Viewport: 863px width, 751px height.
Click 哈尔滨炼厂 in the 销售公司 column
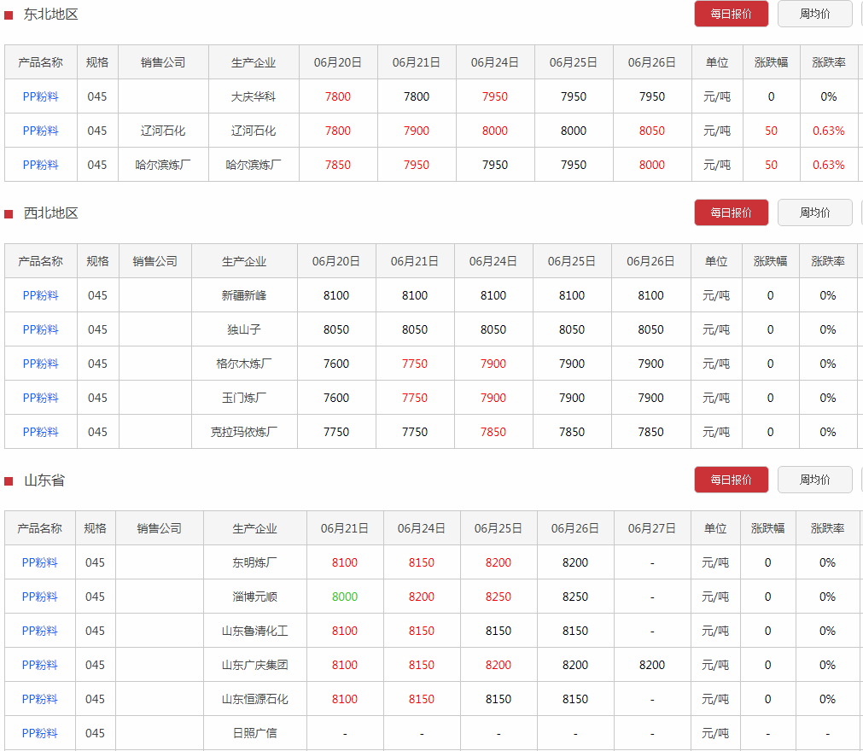163,165
